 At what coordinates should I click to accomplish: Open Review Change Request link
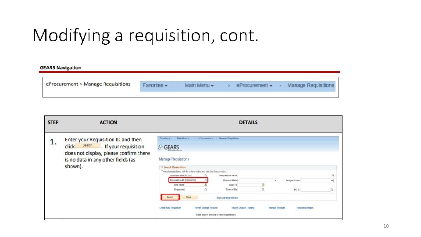tap(206, 208)
